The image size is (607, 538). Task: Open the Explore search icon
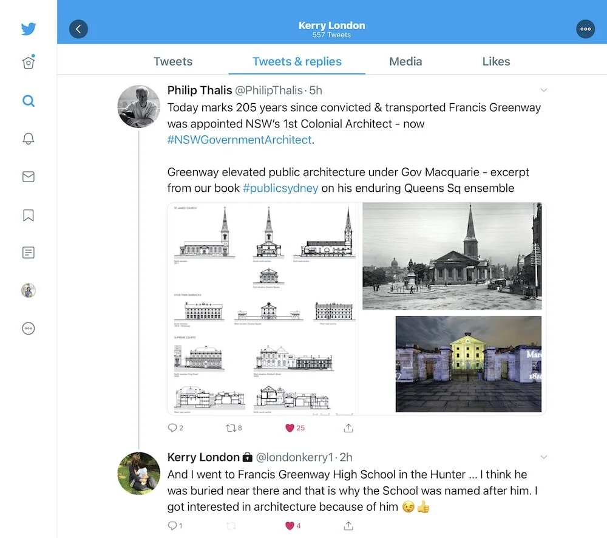coord(28,101)
